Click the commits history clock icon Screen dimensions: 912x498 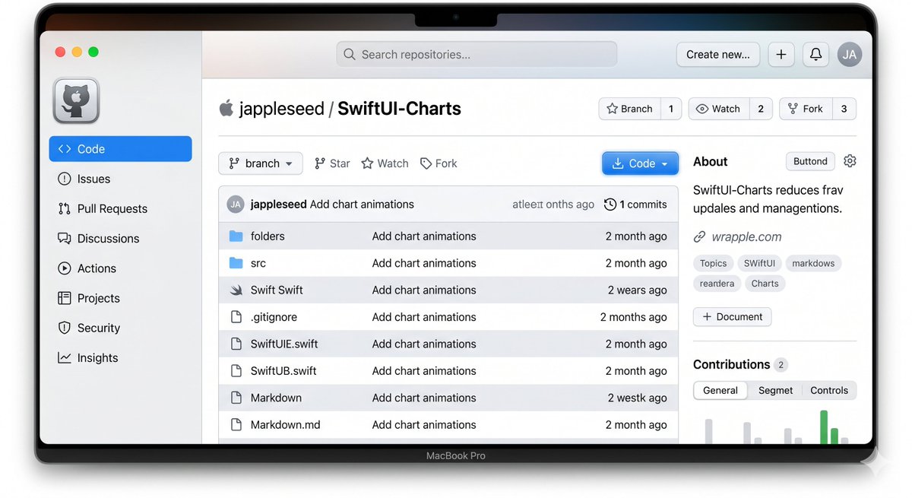[610, 205]
